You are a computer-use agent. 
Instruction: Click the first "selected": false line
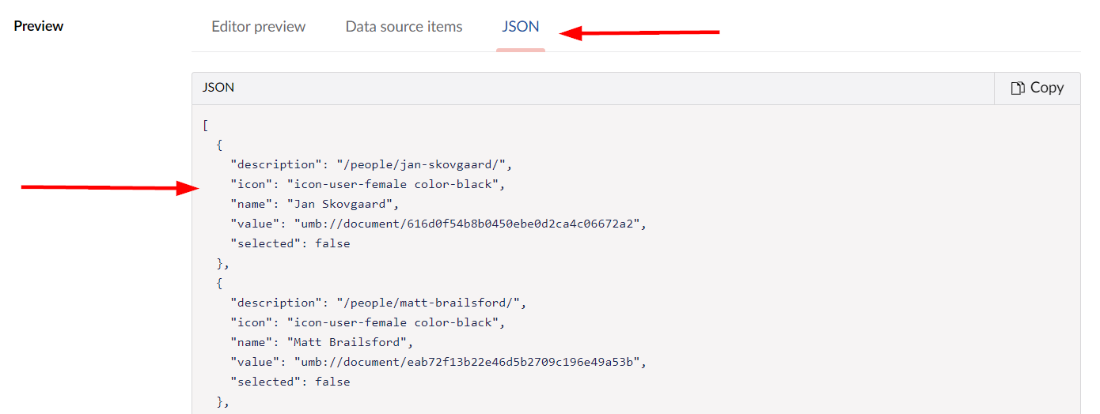[290, 243]
